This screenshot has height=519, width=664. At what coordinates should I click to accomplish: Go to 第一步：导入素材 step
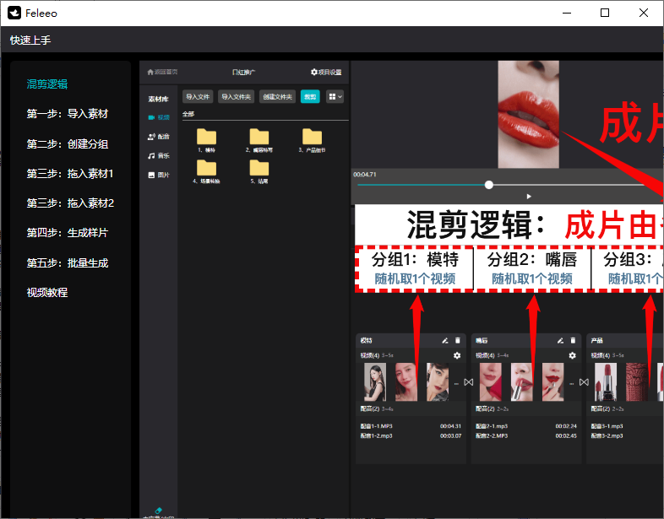point(68,114)
